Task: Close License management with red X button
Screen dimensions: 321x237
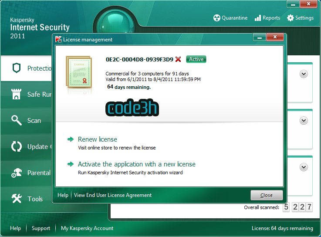Action: 275,37
